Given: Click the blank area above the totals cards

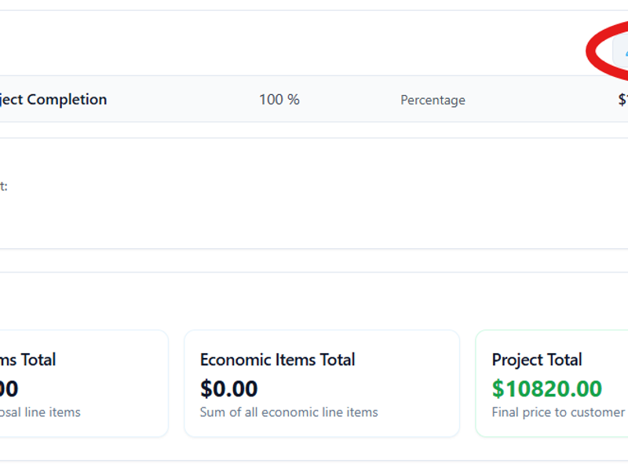Looking at the screenshot, I should pyautogui.click(x=314, y=302).
